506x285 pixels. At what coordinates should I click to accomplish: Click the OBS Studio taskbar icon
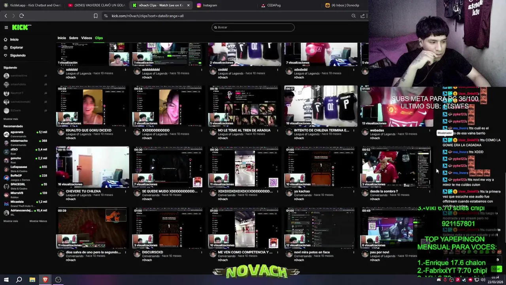click(x=58, y=279)
